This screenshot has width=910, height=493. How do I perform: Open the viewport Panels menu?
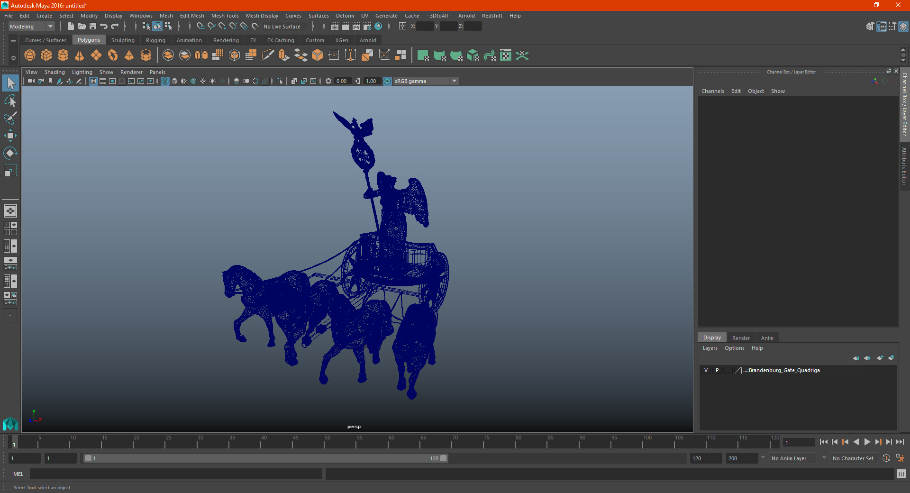click(157, 72)
